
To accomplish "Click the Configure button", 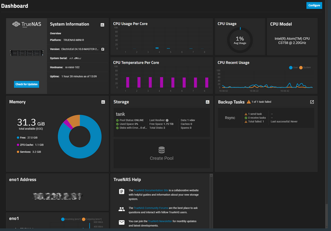I will point(314,5).
